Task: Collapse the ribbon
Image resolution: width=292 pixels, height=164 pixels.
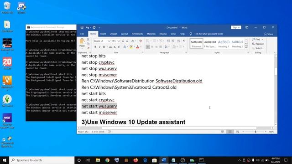Action: [x=275, y=53]
